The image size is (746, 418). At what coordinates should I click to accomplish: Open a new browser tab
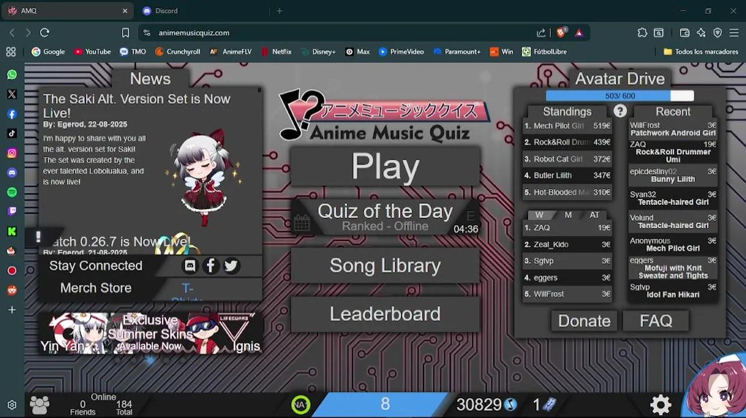click(279, 10)
